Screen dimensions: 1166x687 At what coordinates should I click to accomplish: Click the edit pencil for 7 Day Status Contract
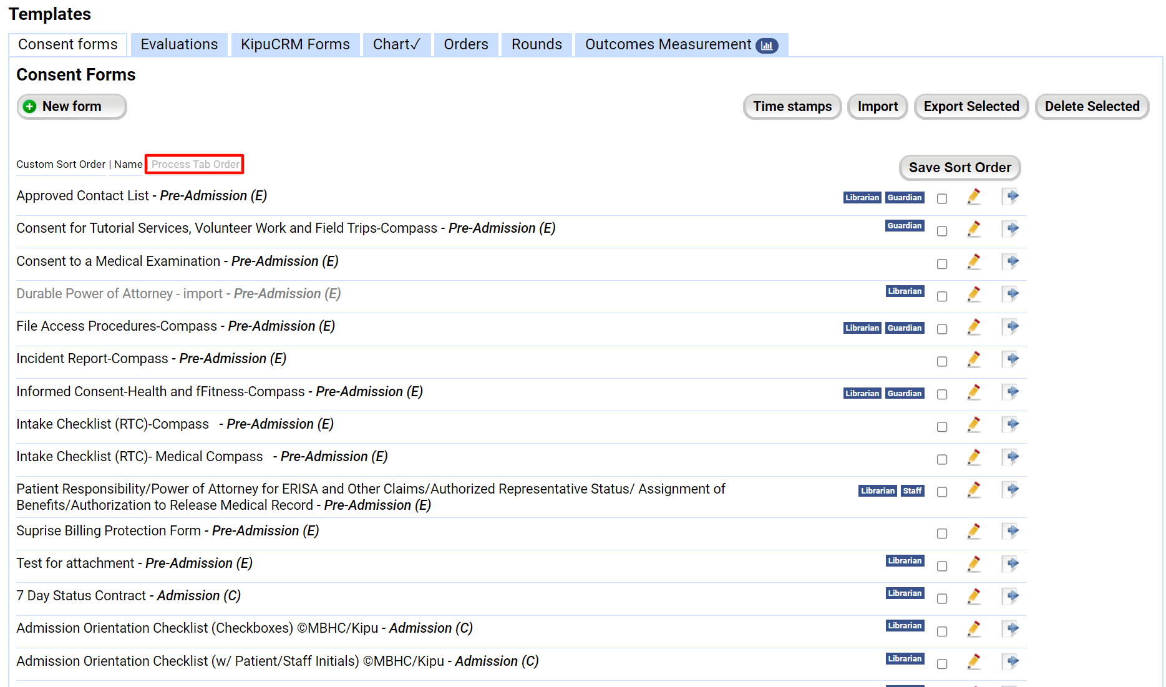[974, 596]
